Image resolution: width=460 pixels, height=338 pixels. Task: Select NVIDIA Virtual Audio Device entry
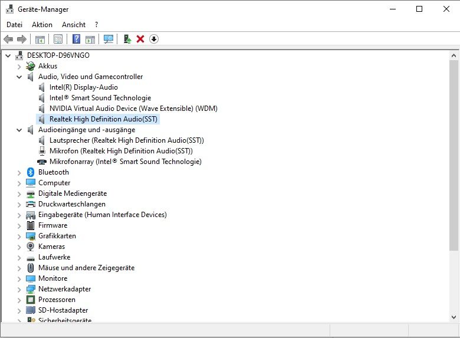coord(133,109)
